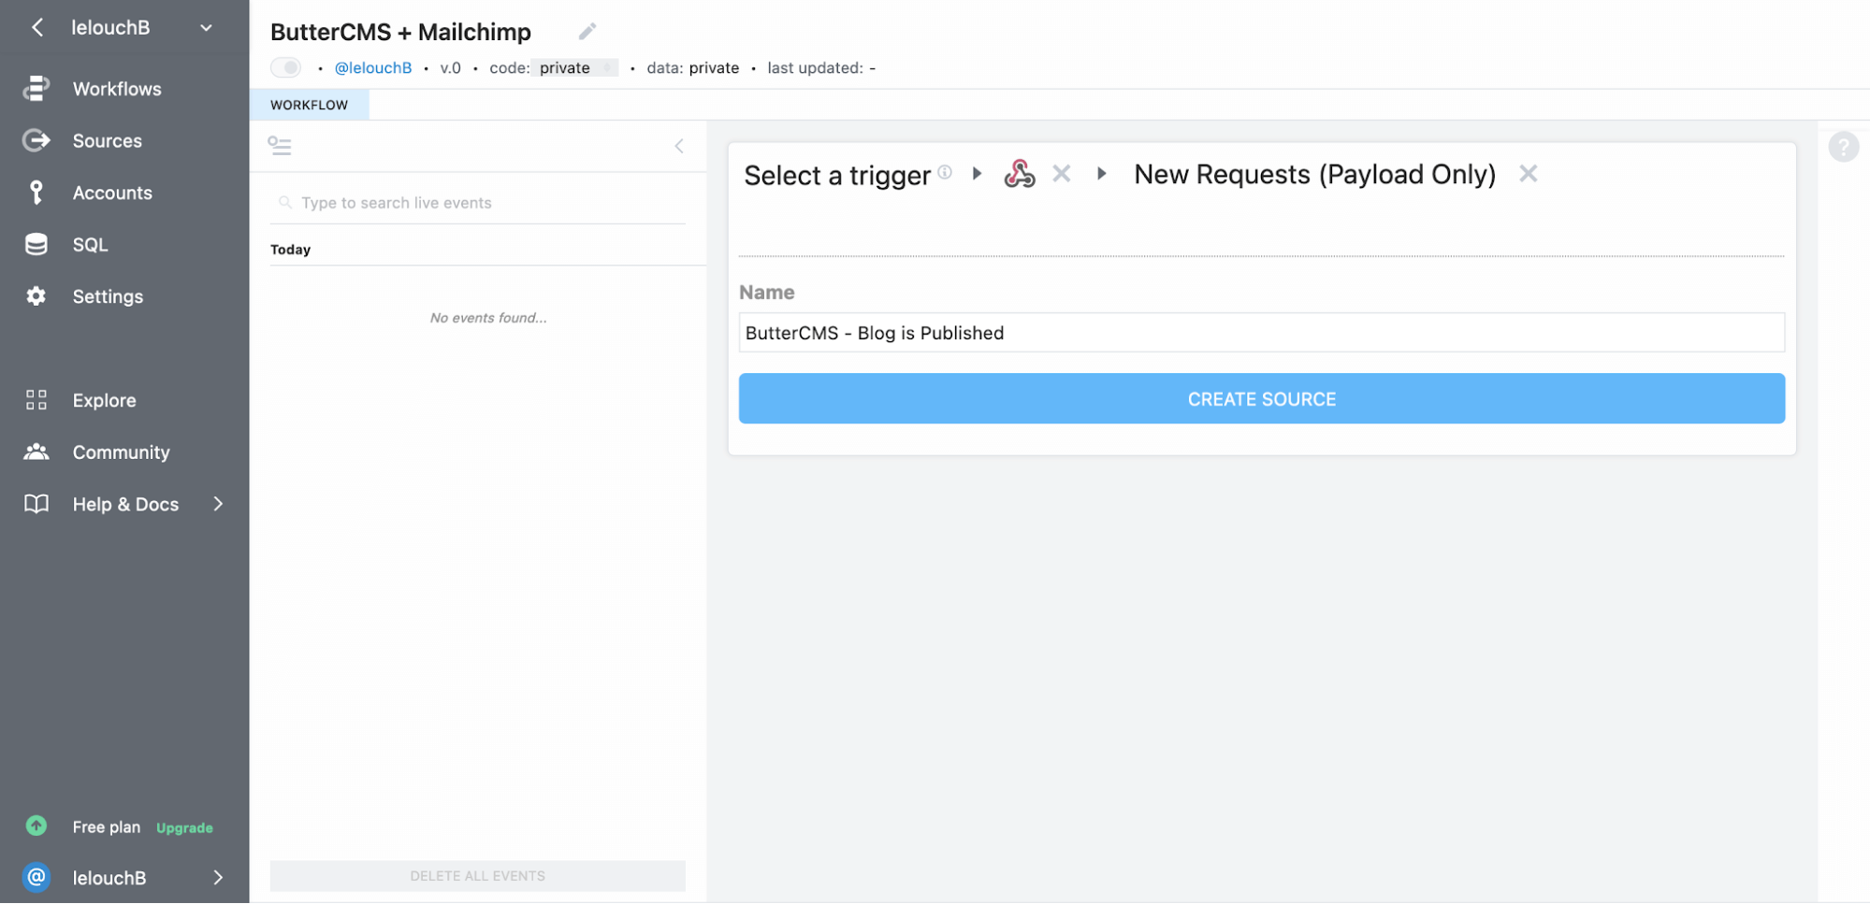Image resolution: width=1870 pixels, height=904 pixels.
Task: Click the CREATE SOURCE button
Action: (1261, 399)
